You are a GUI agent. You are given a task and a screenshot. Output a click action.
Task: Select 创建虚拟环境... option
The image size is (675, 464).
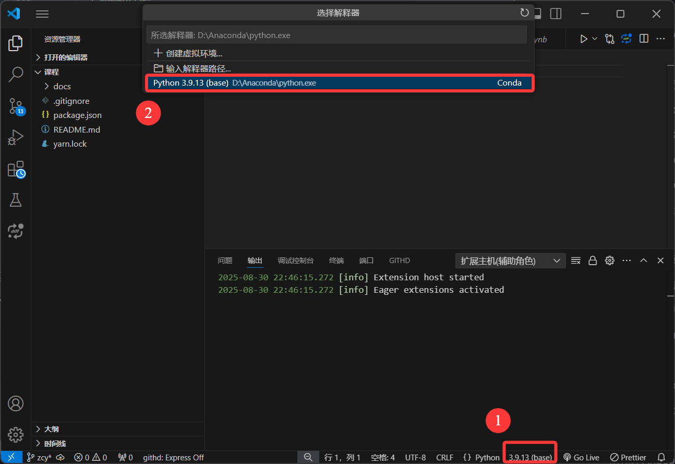tap(339, 53)
